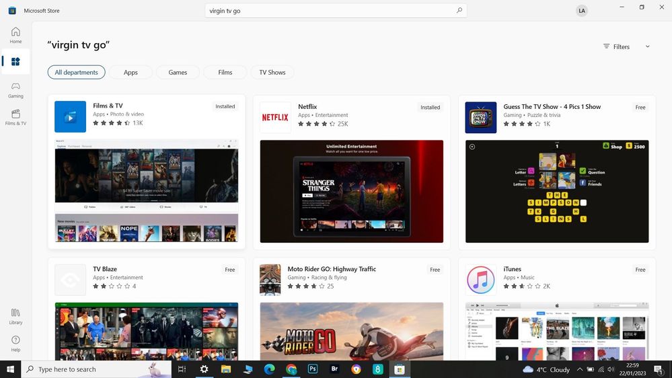
Task: Open the Films & TV app icon
Action: (x=70, y=116)
